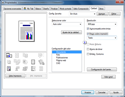Select the Modo portada tab

(65, 9)
